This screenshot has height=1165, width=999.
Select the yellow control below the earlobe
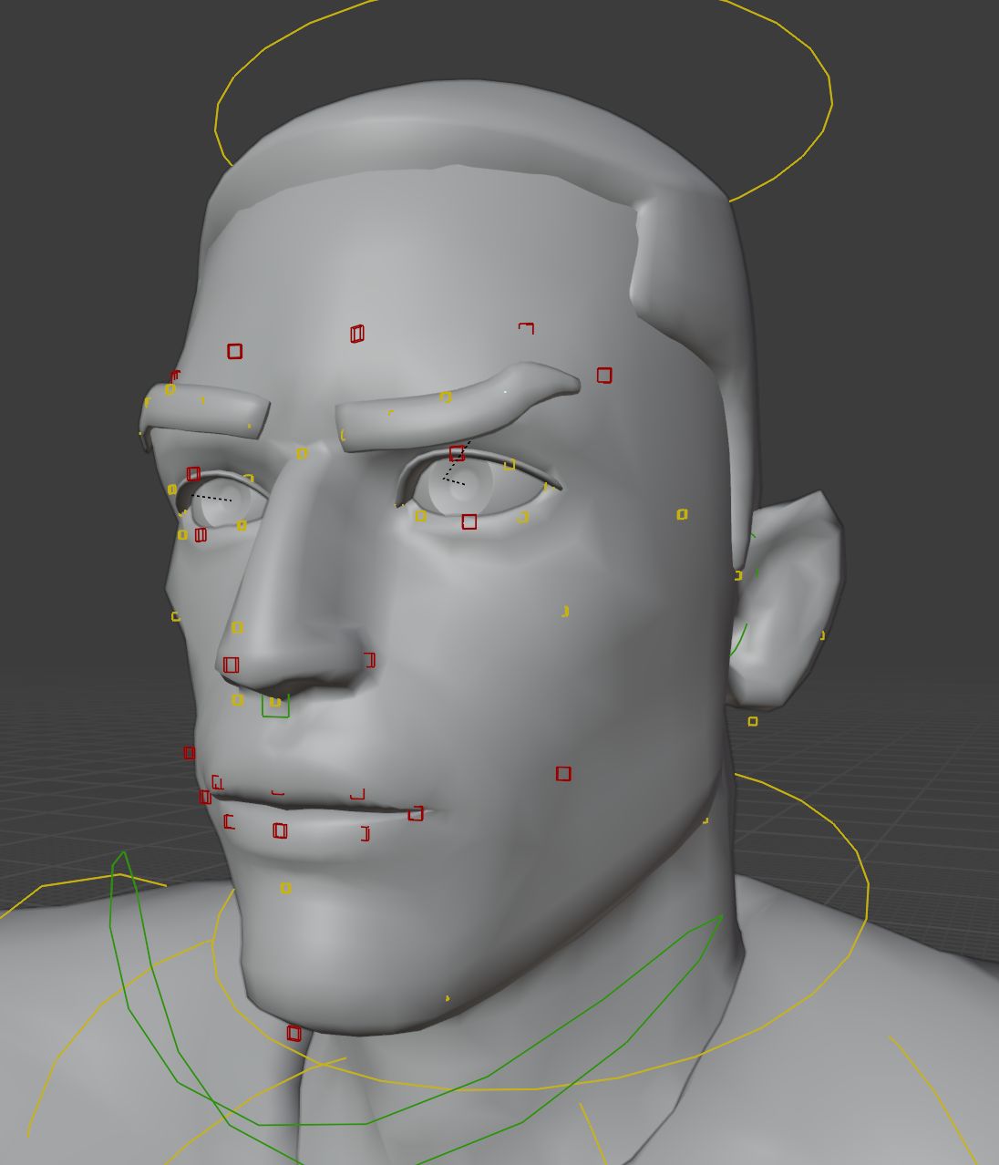(x=753, y=721)
